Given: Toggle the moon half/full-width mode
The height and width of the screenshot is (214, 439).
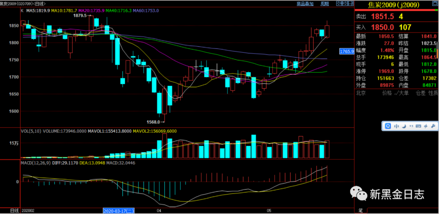Looking at the screenshot, I should (404, 126).
